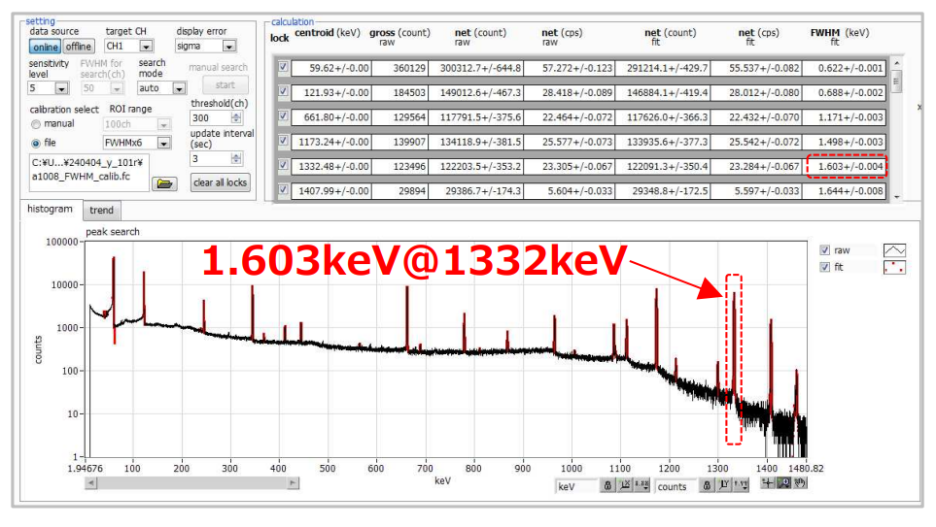This screenshot has height=527, width=936.
Task: Click the Y-axis autoscale lock icon
Action: coord(707,486)
